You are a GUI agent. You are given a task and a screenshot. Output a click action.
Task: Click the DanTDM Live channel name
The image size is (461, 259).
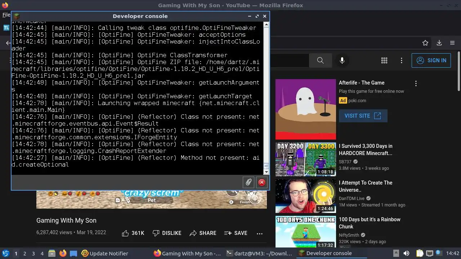tap(352, 199)
